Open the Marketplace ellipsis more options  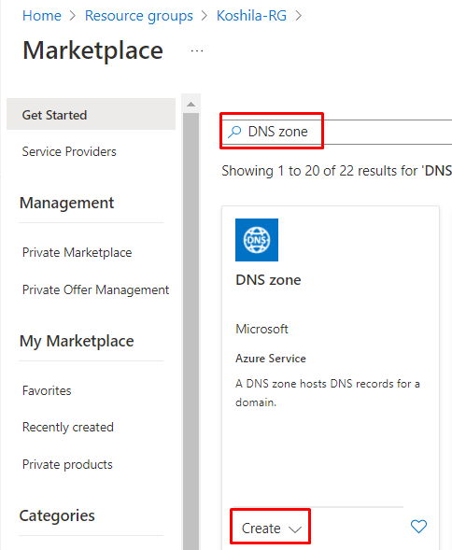click(197, 51)
